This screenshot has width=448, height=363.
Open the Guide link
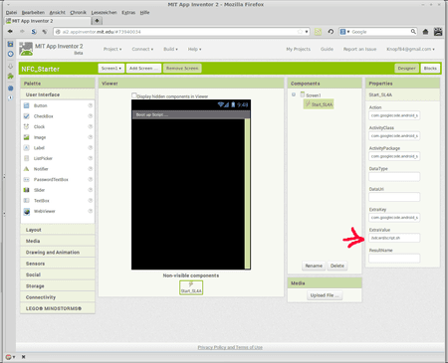tap(327, 49)
